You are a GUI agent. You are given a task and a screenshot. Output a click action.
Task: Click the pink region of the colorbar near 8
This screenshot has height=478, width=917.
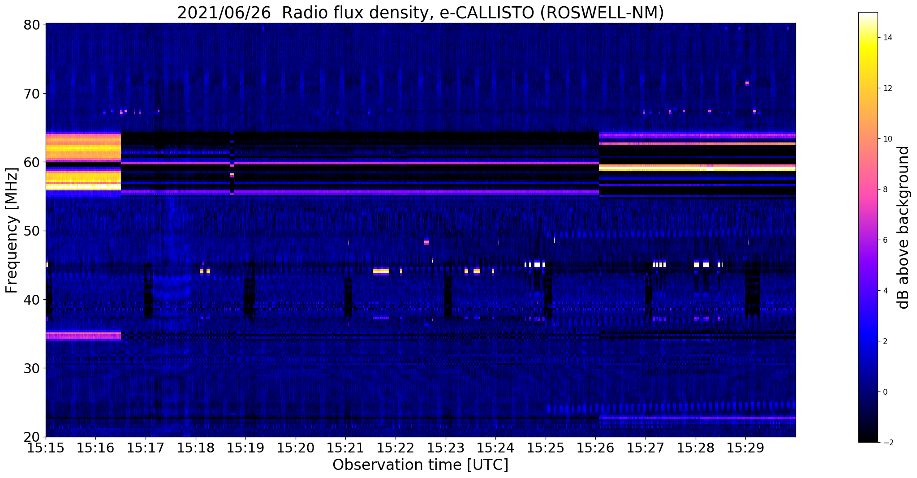coord(868,189)
